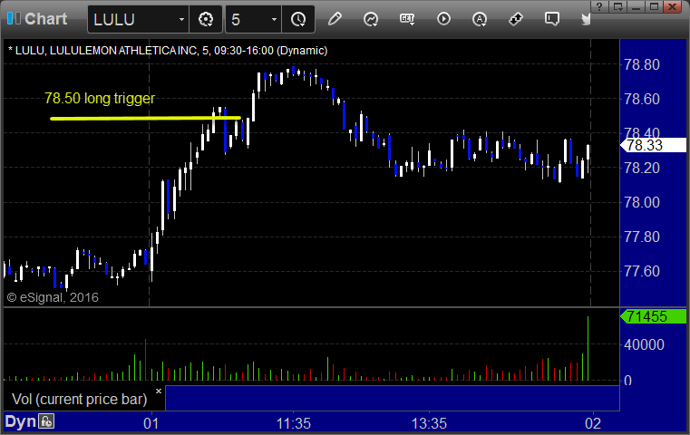Expand the interval 5 dropdown
The height and width of the screenshot is (435, 690).
point(274,19)
